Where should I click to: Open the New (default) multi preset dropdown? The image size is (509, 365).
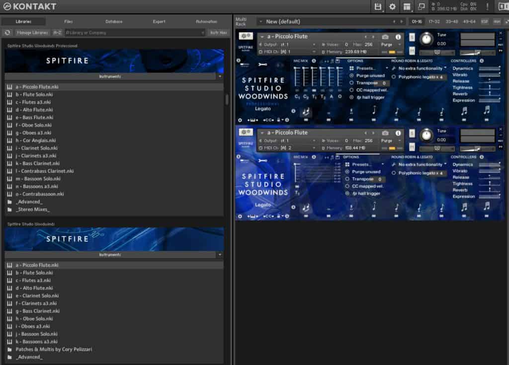coord(260,22)
